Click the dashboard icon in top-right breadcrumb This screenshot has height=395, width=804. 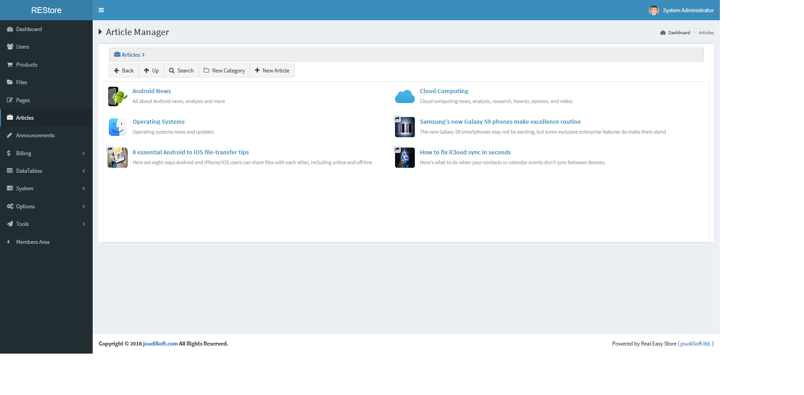pos(663,33)
